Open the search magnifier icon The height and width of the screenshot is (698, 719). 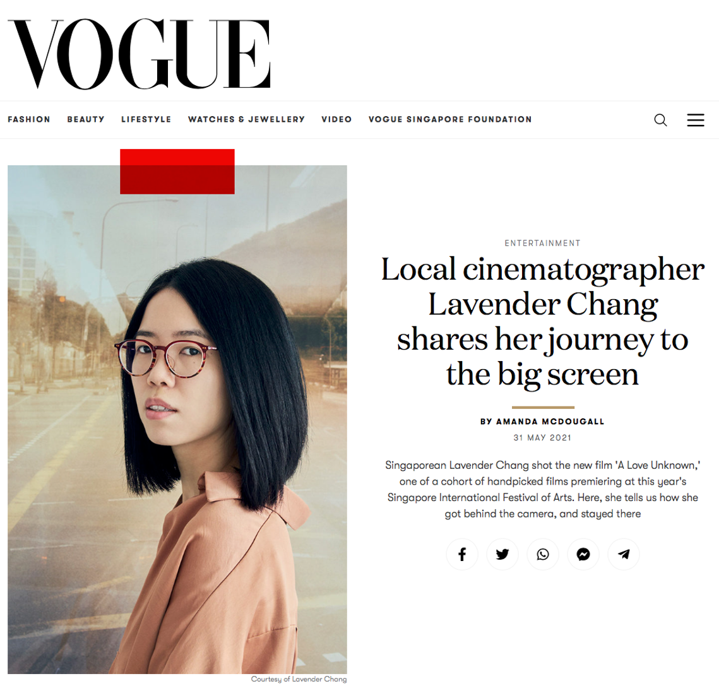660,120
